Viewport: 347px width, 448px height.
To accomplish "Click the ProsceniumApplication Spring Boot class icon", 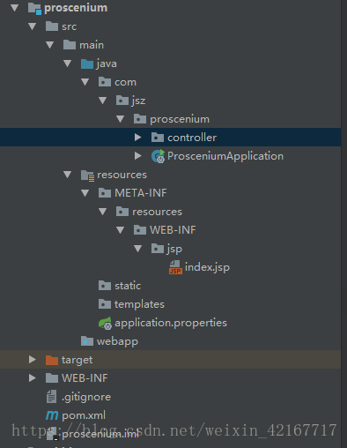I will coord(158,156).
